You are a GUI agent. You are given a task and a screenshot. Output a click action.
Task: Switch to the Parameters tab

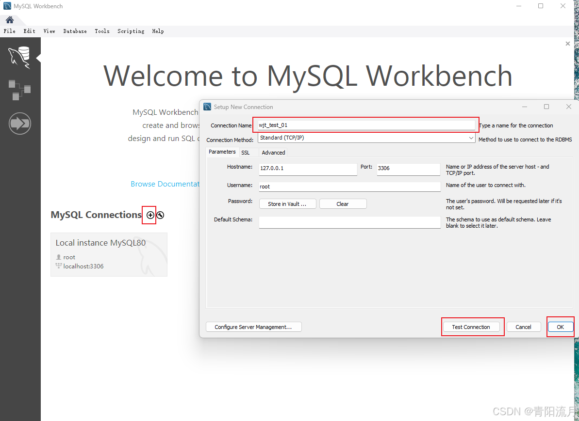click(x=222, y=152)
